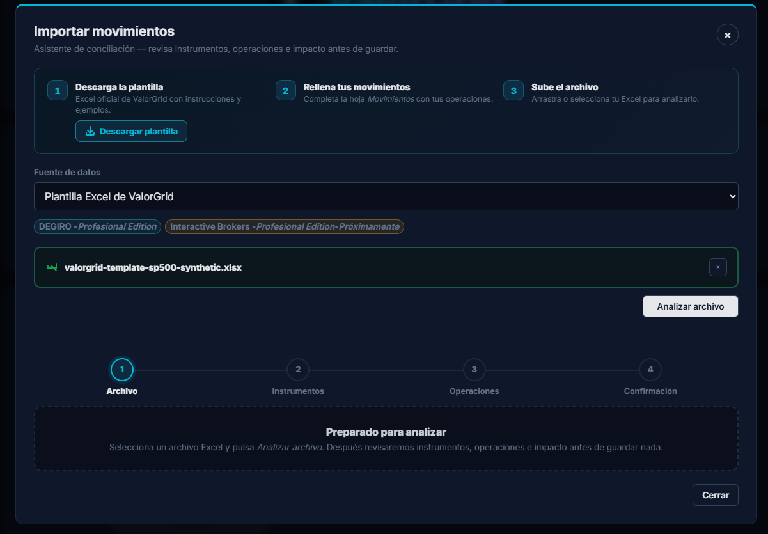Image resolution: width=768 pixels, height=534 pixels.
Task: Go to wizard step 3 Operaciones
Action: click(474, 369)
